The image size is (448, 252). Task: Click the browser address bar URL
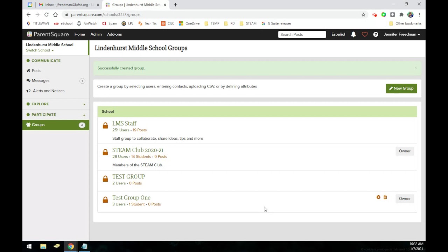click(x=106, y=15)
